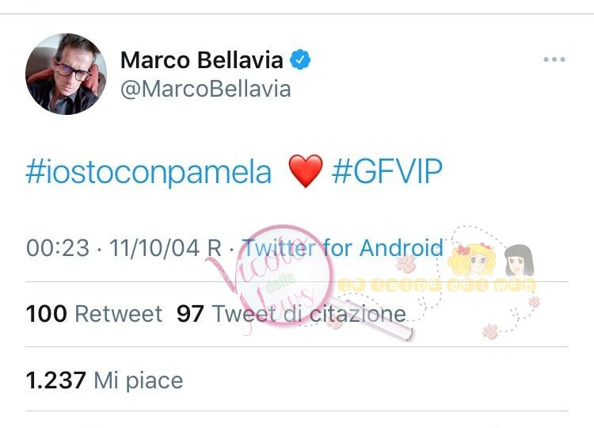
Task: Click Marco Bellavia's profile avatar
Action: (x=66, y=74)
